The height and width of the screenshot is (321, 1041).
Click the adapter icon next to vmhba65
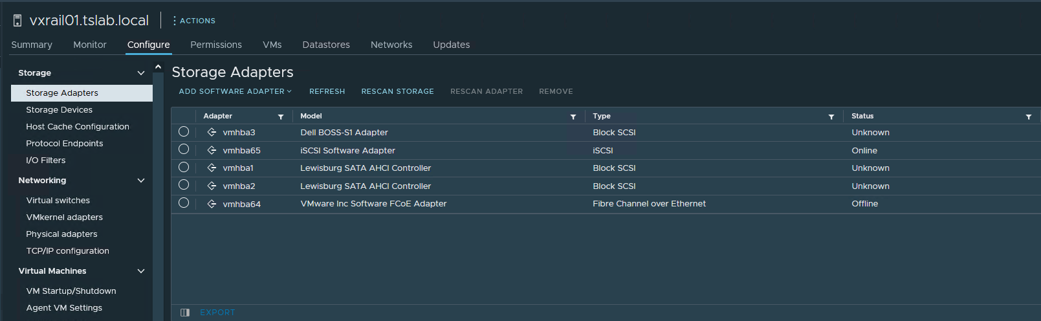click(212, 150)
